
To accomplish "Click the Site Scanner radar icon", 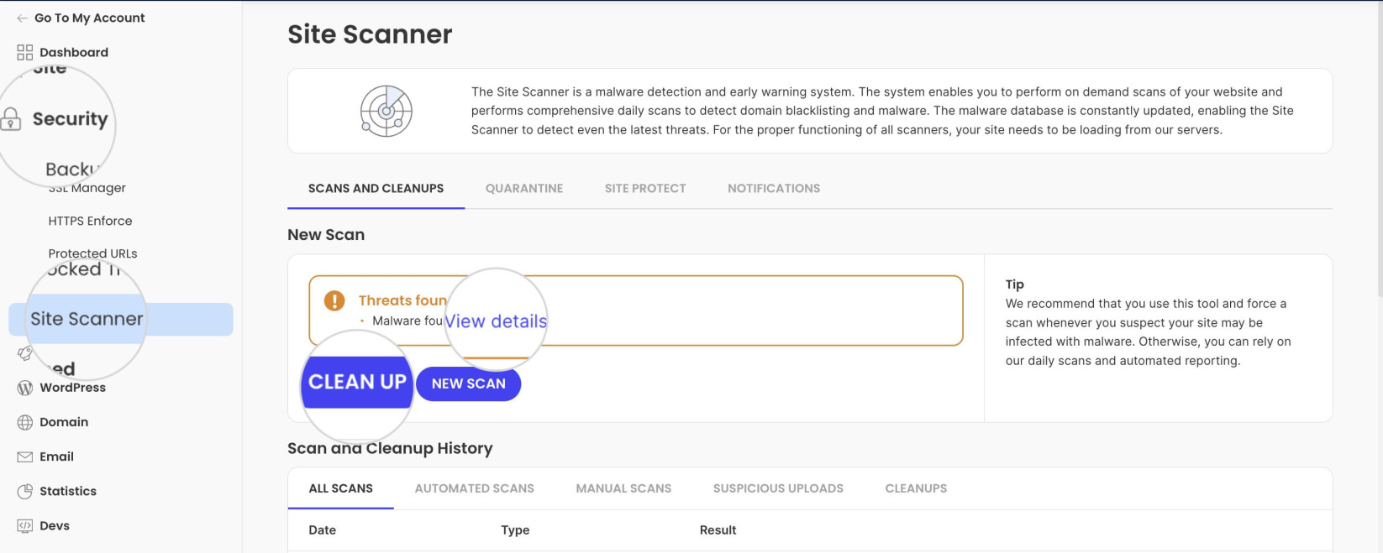I will click(387, 111).
